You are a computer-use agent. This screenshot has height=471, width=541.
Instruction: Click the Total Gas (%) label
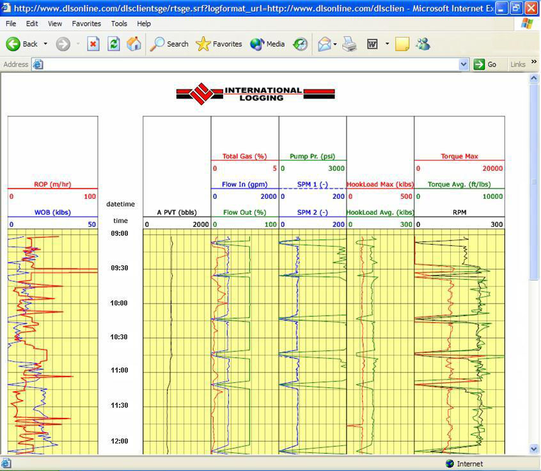coord(245,156)
